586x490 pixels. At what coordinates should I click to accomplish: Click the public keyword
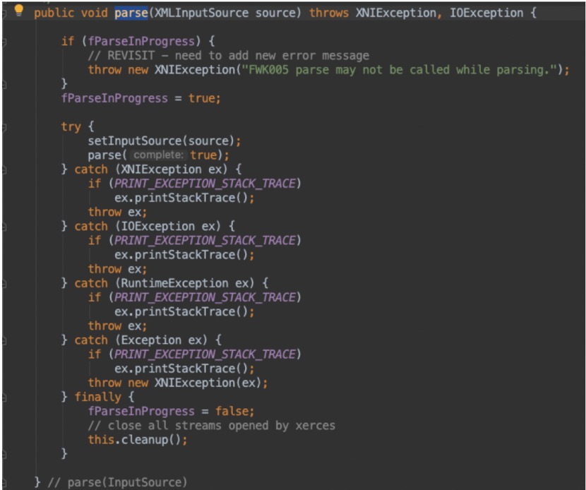click(x=54, y=13)
